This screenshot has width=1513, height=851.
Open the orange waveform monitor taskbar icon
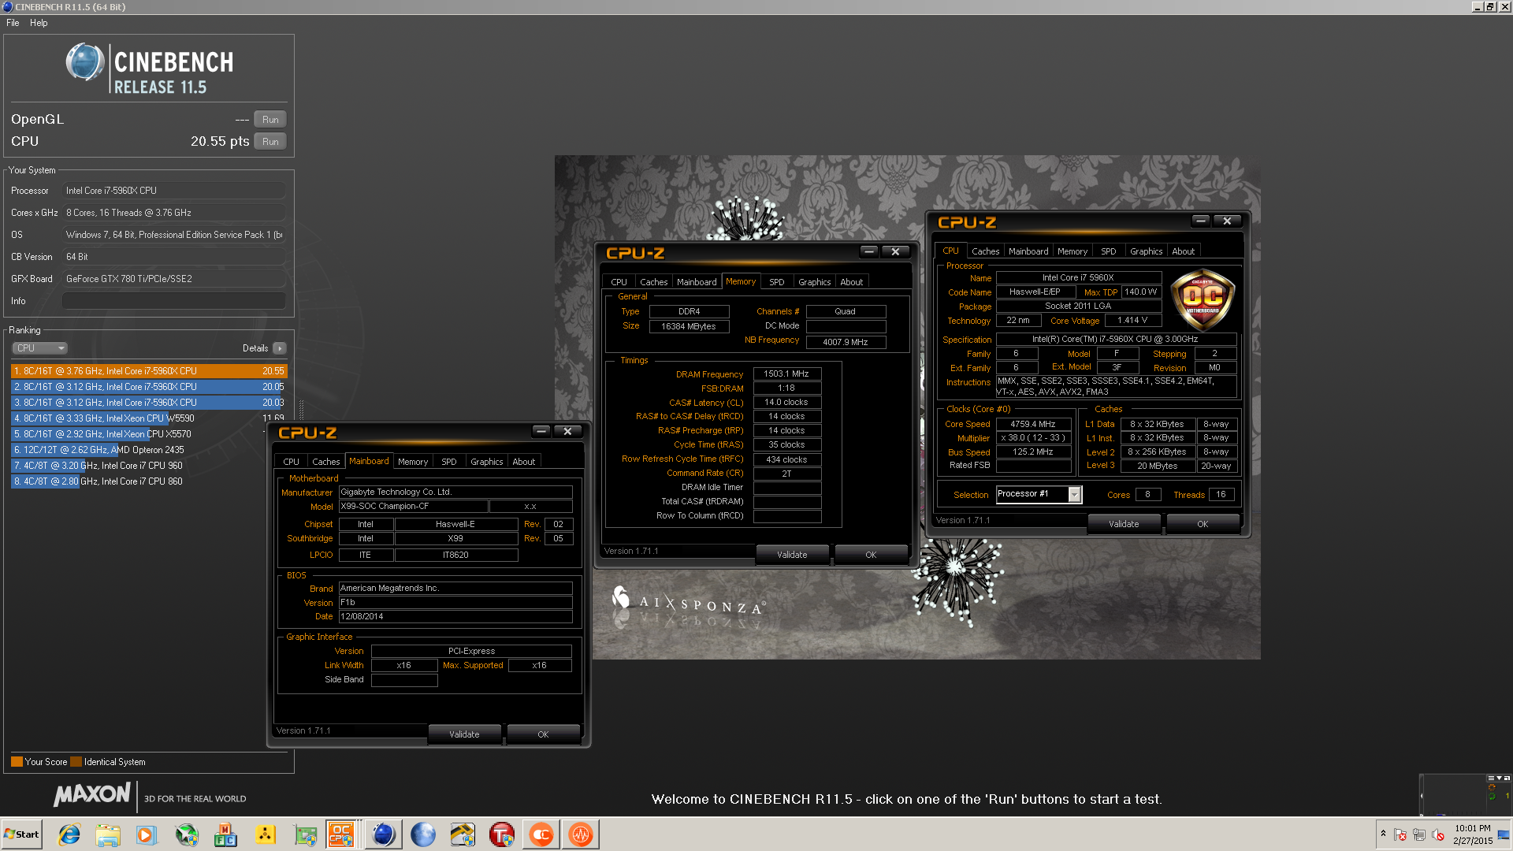coord(581,834)
